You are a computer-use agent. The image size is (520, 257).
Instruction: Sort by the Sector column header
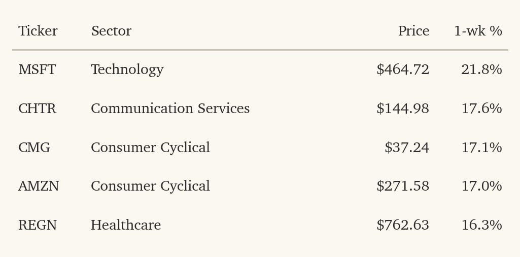(x=111, y=31)
